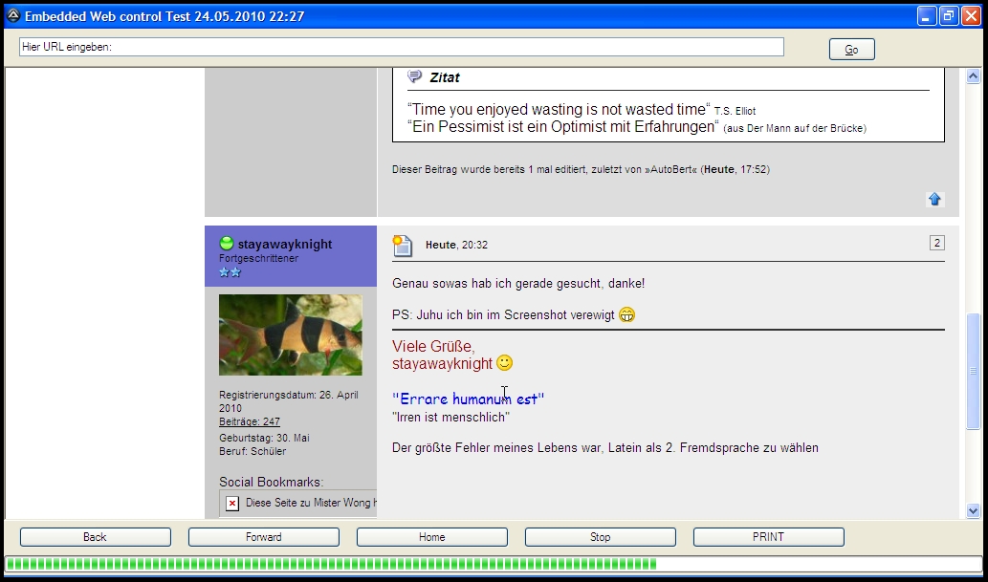Click the broken image icon for Mister Wong
This screenshot has height=582, width=988.
[232, 503]
